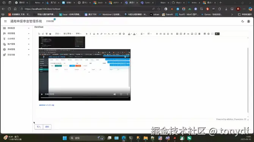
Task: Make the embedded video fullscreen
Action: [x=121, y=94]
